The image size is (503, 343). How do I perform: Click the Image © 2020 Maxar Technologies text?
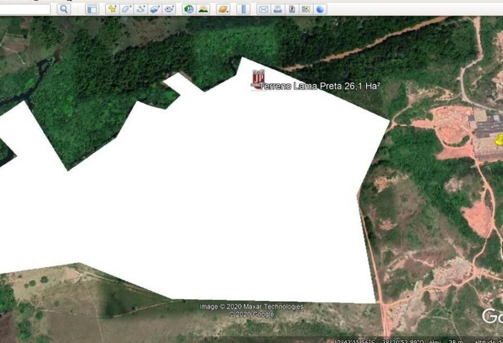click(251, 307)
